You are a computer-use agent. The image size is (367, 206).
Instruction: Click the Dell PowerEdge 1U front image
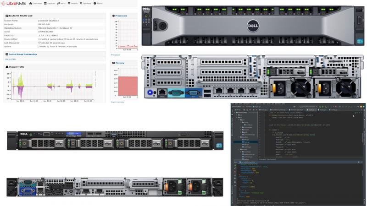115,140
